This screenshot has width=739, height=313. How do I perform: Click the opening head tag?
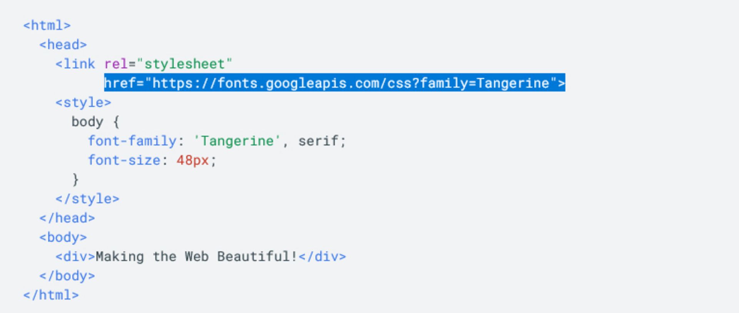63,45
